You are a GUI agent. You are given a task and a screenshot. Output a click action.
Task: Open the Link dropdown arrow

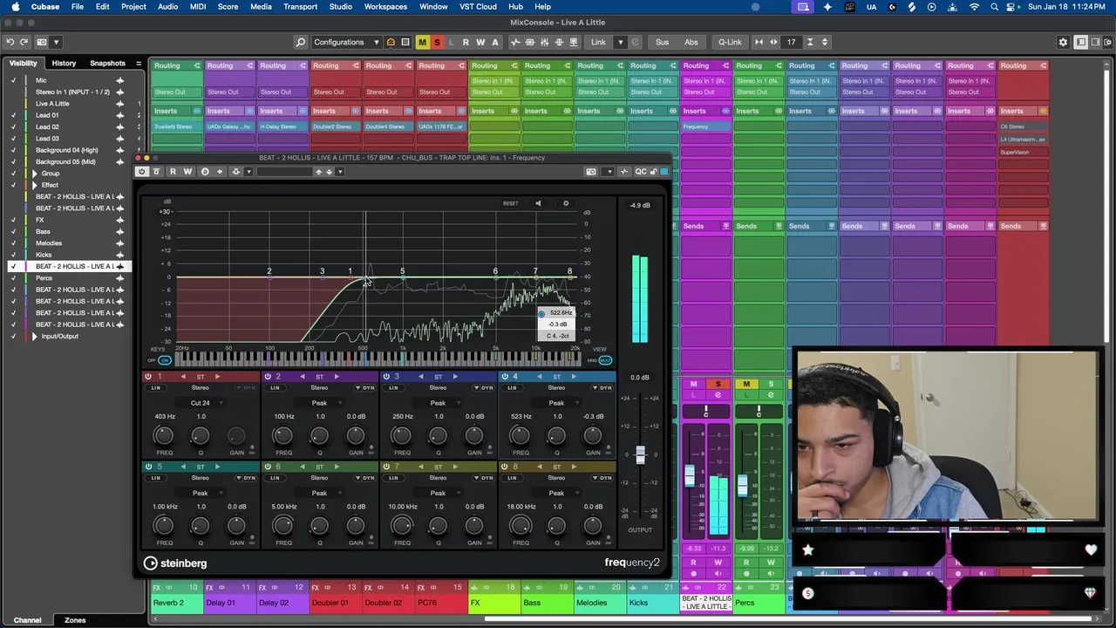(x=621, y=42)
